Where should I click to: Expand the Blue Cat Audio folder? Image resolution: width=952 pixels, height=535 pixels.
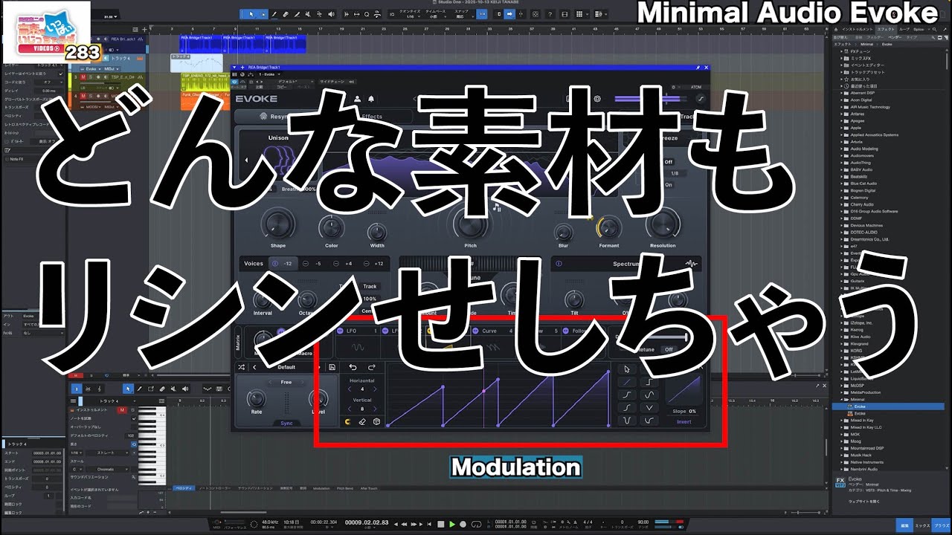(843, 184)
